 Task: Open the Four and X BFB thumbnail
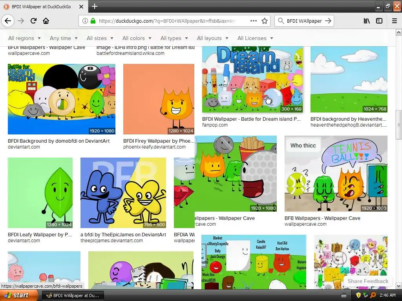pos(123,193)
